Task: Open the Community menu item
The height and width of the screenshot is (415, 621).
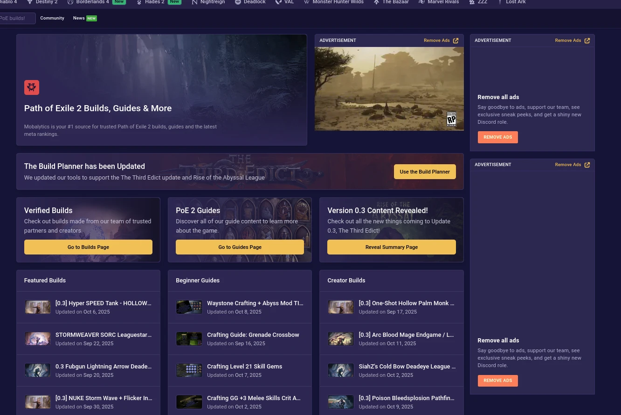Action: (52, 18)
